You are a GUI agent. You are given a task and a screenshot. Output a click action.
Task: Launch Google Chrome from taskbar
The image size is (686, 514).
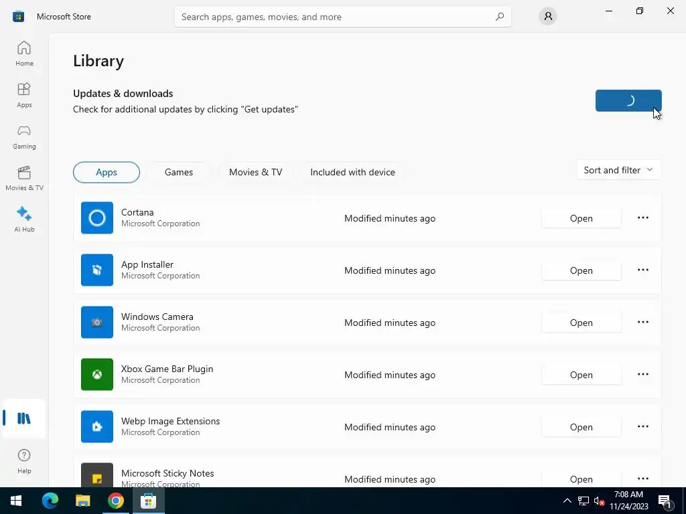tap(115, 501)
